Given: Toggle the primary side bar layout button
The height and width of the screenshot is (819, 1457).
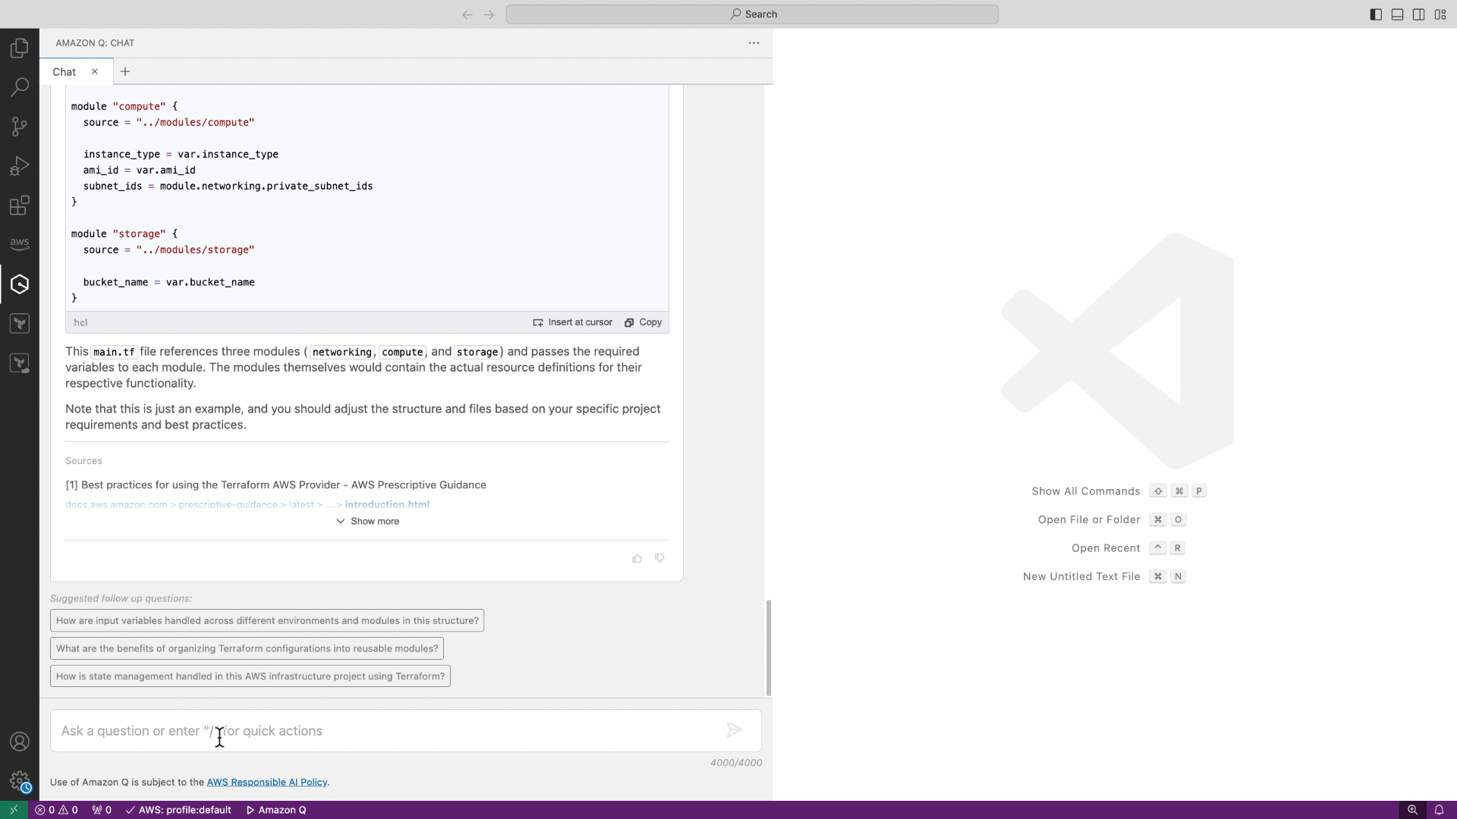Looking at the screenshot, I should pos(1376,14).
